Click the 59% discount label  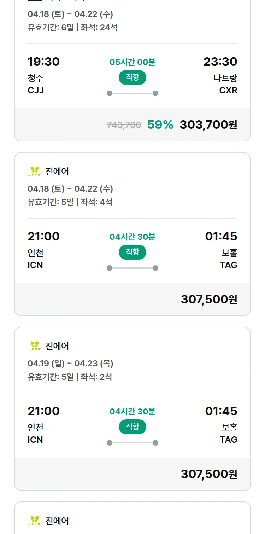point(160,124)
